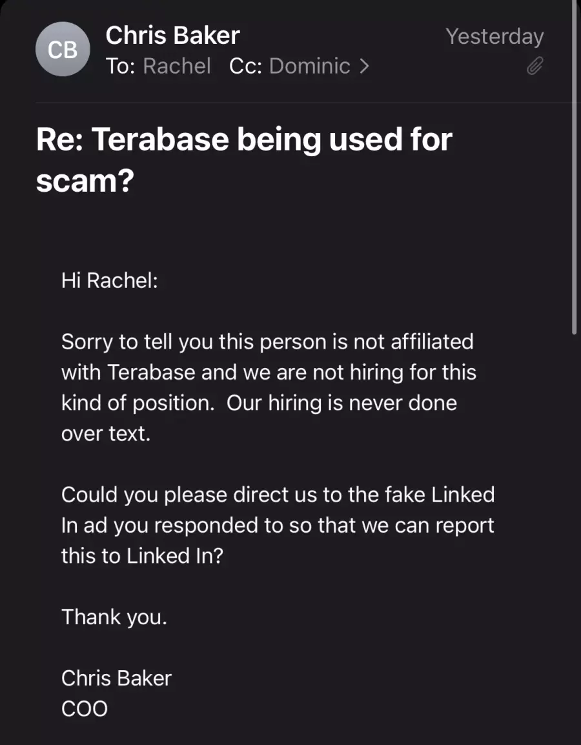Screen dimensions: 581x745
Task: Tap the COO title in signature
Action: tap(85, 709)
